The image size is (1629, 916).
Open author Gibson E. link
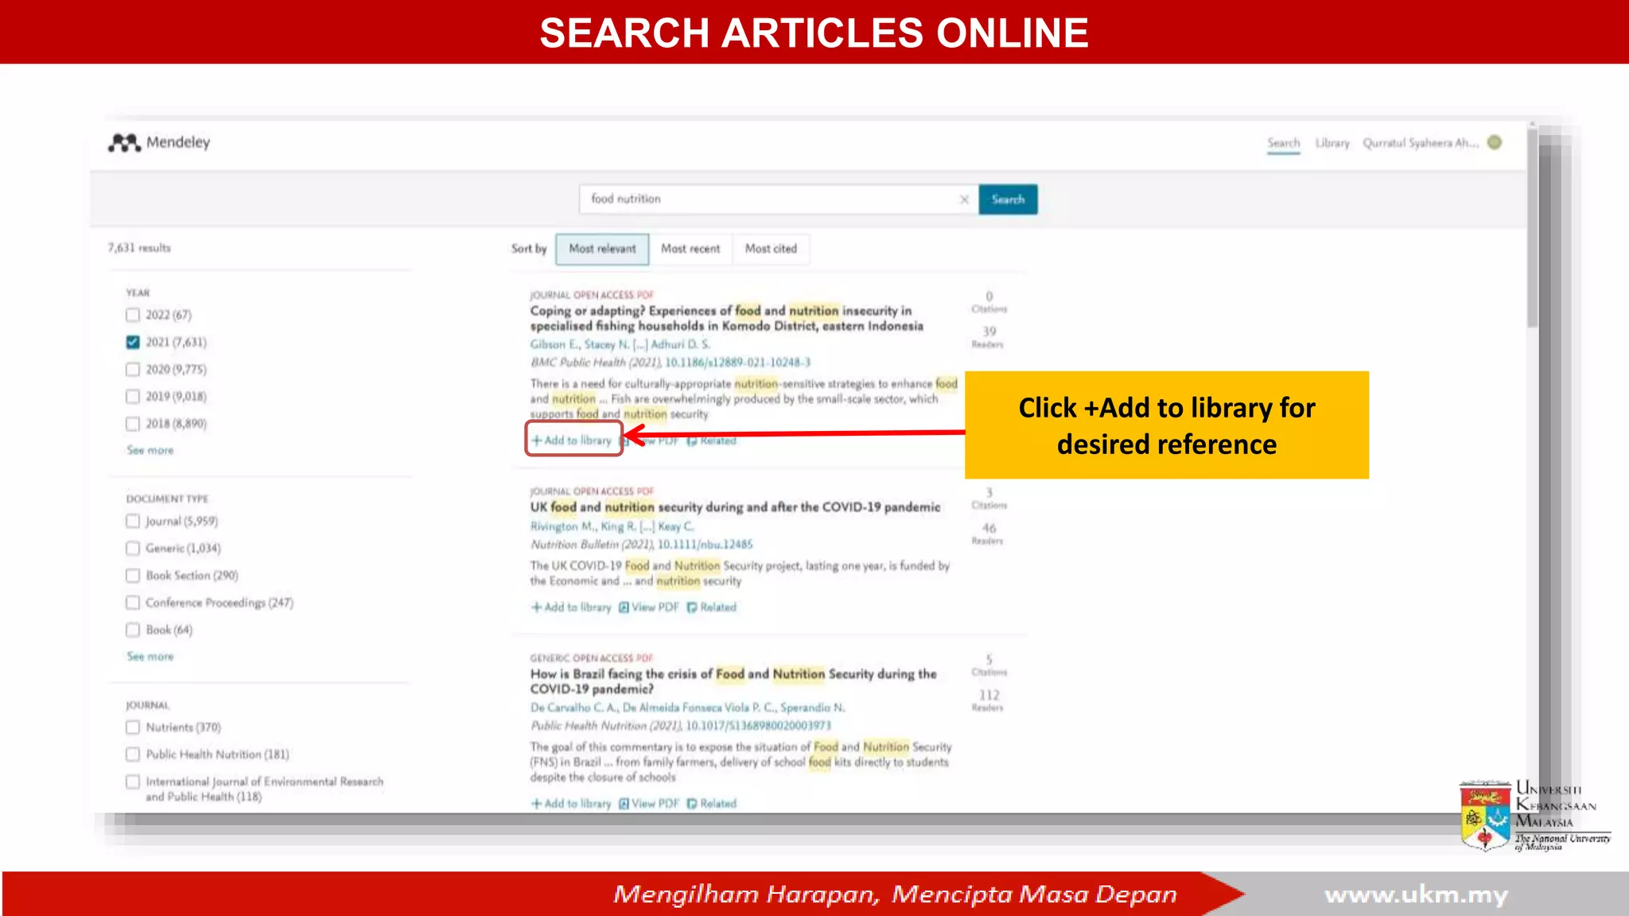pos(554,345)
